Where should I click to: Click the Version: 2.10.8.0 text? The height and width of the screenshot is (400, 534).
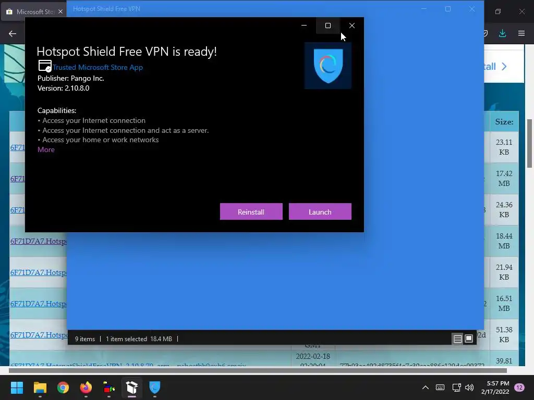point(63,88)
